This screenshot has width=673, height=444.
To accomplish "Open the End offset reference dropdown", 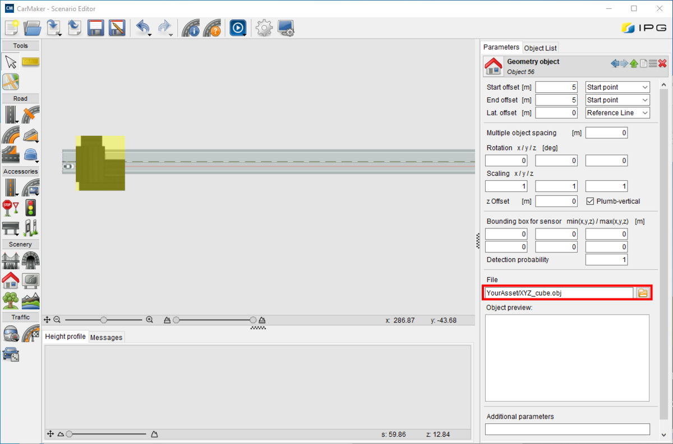I will tap(617, 100).
